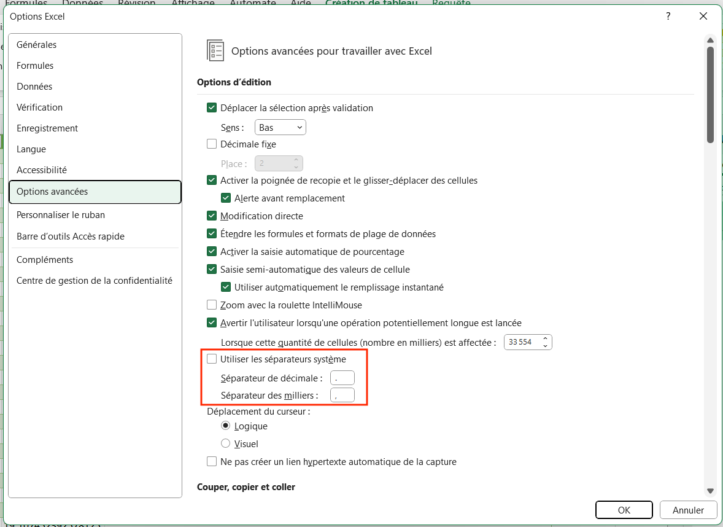Click the Place spinner up arrow
723x527 pixels.
(296, 160)
